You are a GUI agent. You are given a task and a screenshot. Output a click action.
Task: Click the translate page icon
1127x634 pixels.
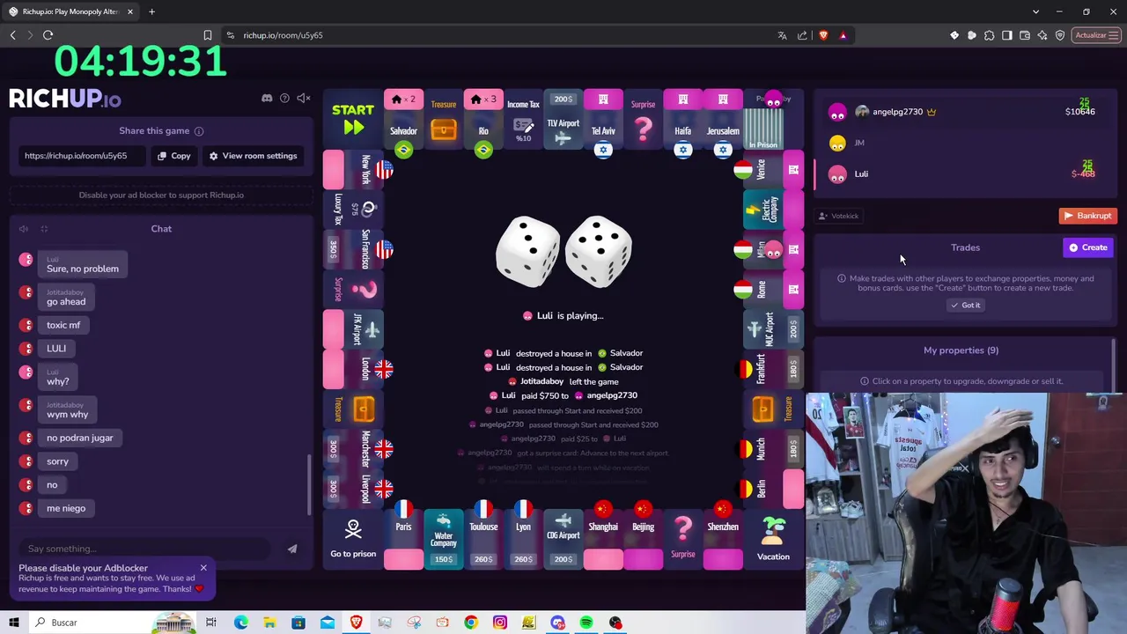[x=782, y=35]
